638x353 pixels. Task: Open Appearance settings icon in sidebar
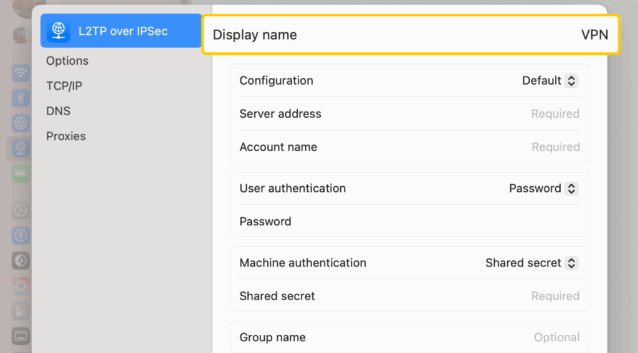(21, 260)
